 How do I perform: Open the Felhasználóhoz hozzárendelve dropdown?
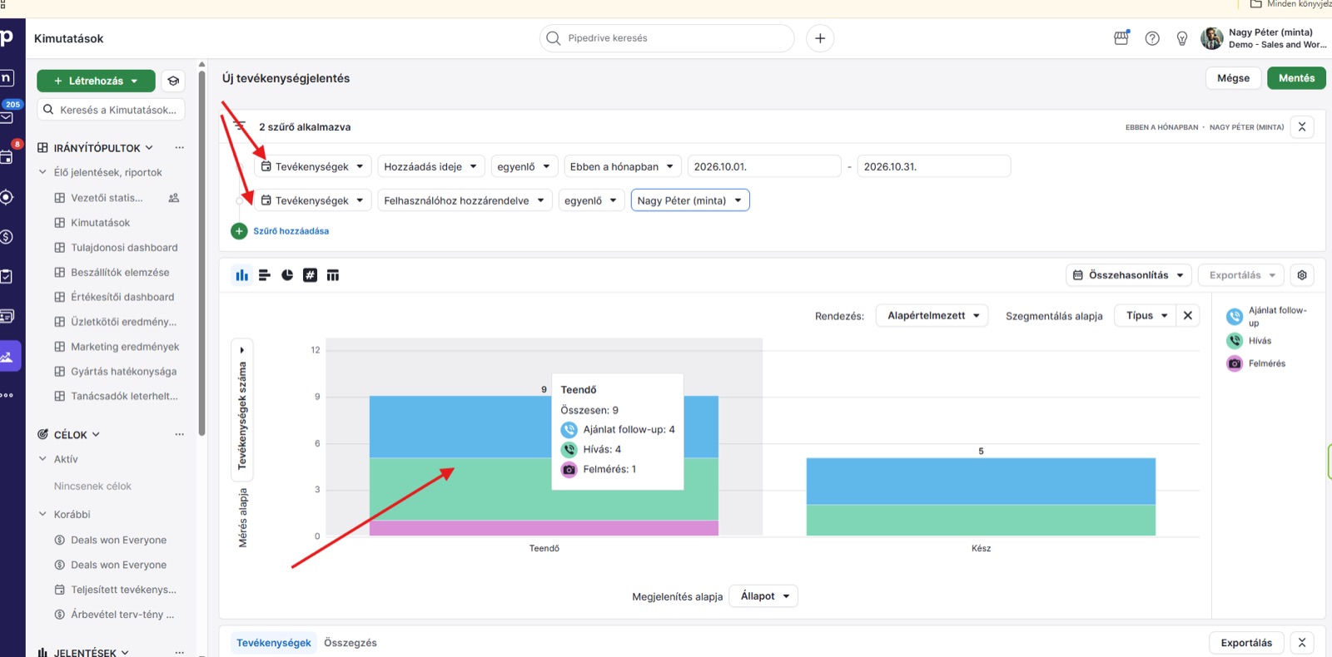pyautogui.click(x=465, y=200)
